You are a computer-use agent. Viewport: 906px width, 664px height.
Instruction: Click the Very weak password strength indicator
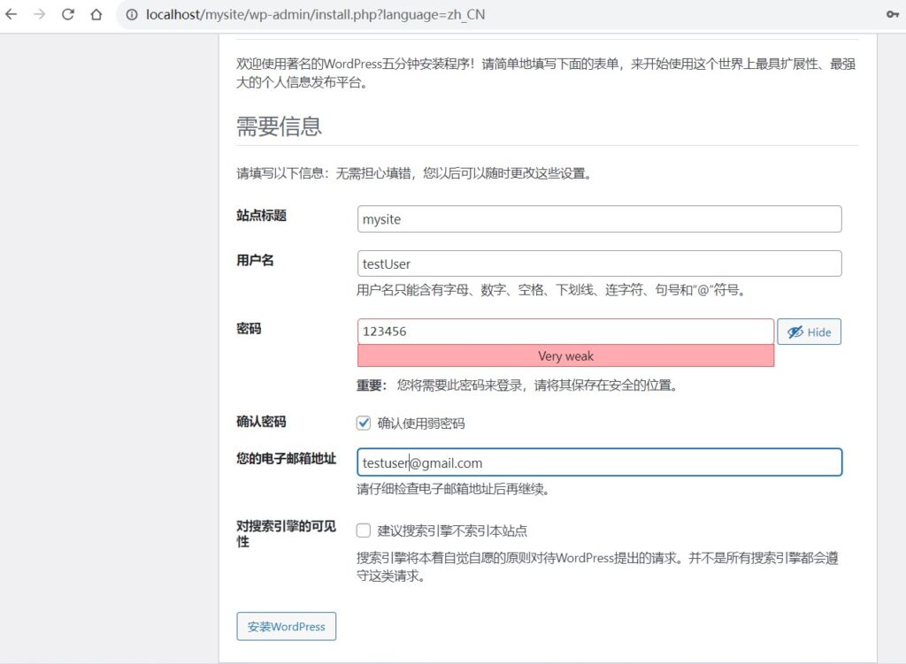565,355
